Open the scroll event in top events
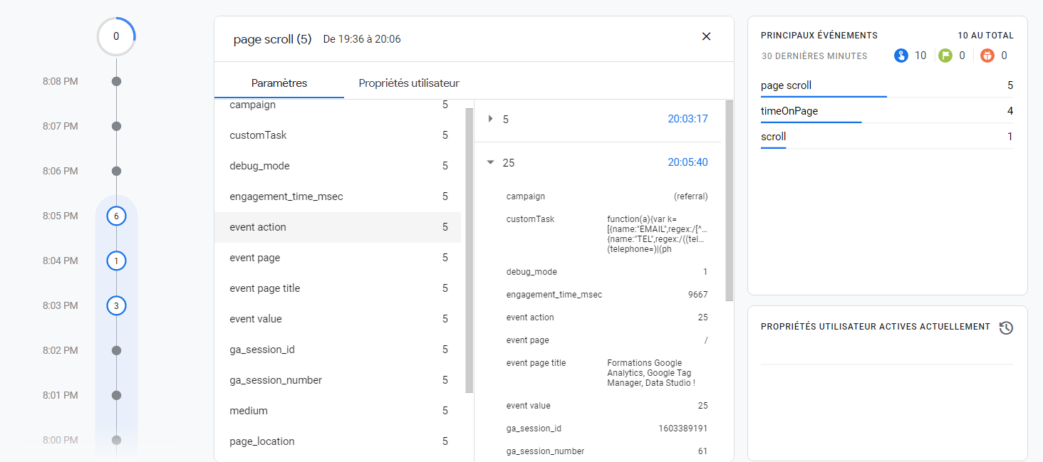The height and width of the screenshot is (462, 1043). [x=774, y=137]
